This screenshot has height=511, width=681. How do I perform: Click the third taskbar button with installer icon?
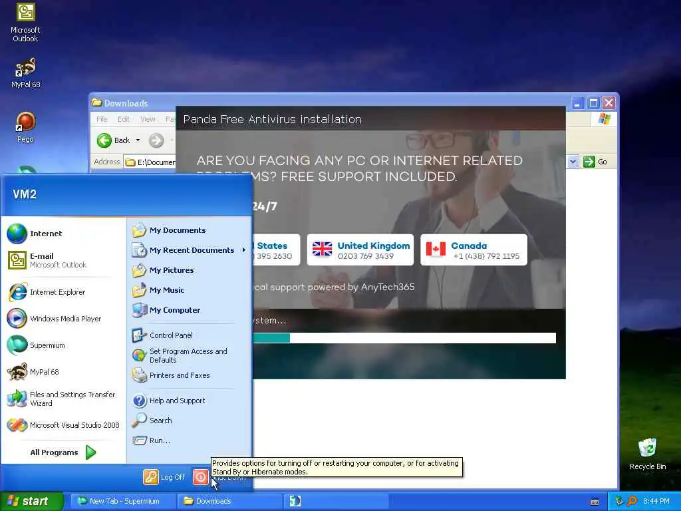[x=337, y=501]
